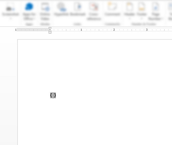Screen dimensions: 172x145
Task: Expand the Page Number dropdown arrow
Action: [x=162, y=19]
